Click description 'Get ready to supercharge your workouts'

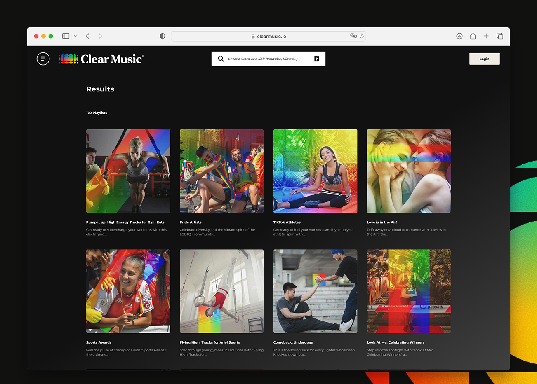click(x=127, y=232)
